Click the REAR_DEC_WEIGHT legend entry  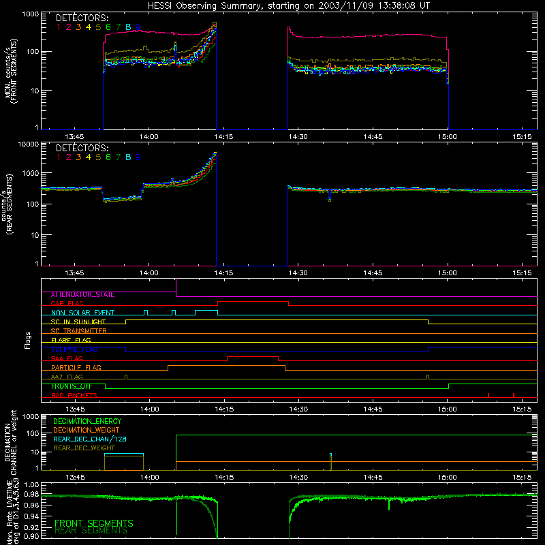(84, 448)
